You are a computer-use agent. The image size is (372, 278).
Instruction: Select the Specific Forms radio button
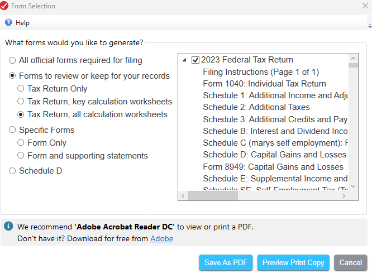(x=12, y=130)
